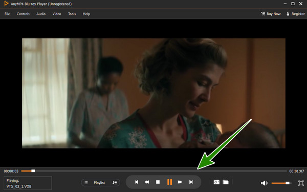Image resolution: width=307 pixels, height=192 pixels.
Task: Skip to previous chapter icon
Action: pyautogui.click(x=137, y=182)
